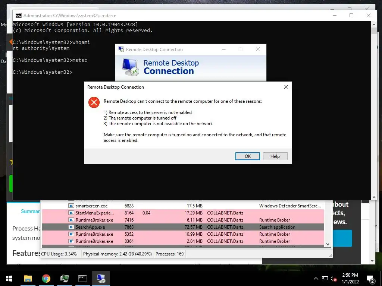Close the Administrator cmd.exe window
Viewport: 382px width, 286px height.
click(368, 15)
